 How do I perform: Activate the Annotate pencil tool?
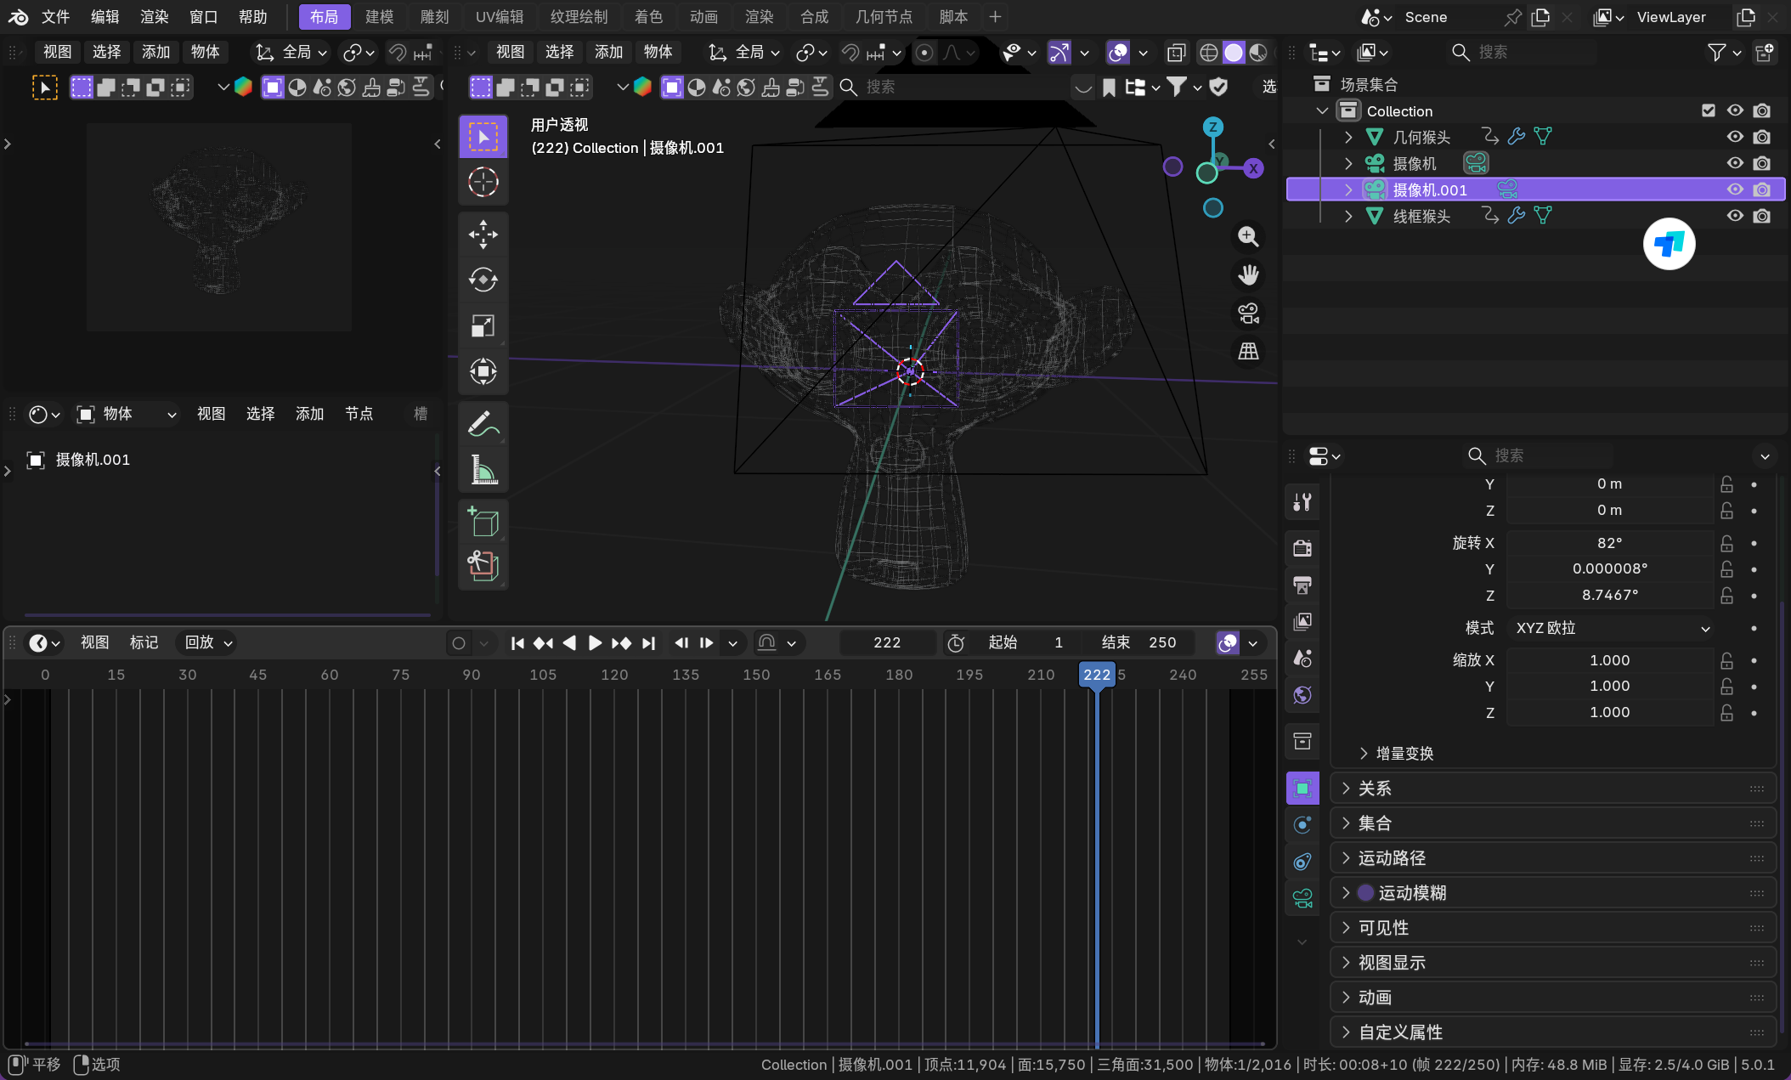[x=483, y=423]
